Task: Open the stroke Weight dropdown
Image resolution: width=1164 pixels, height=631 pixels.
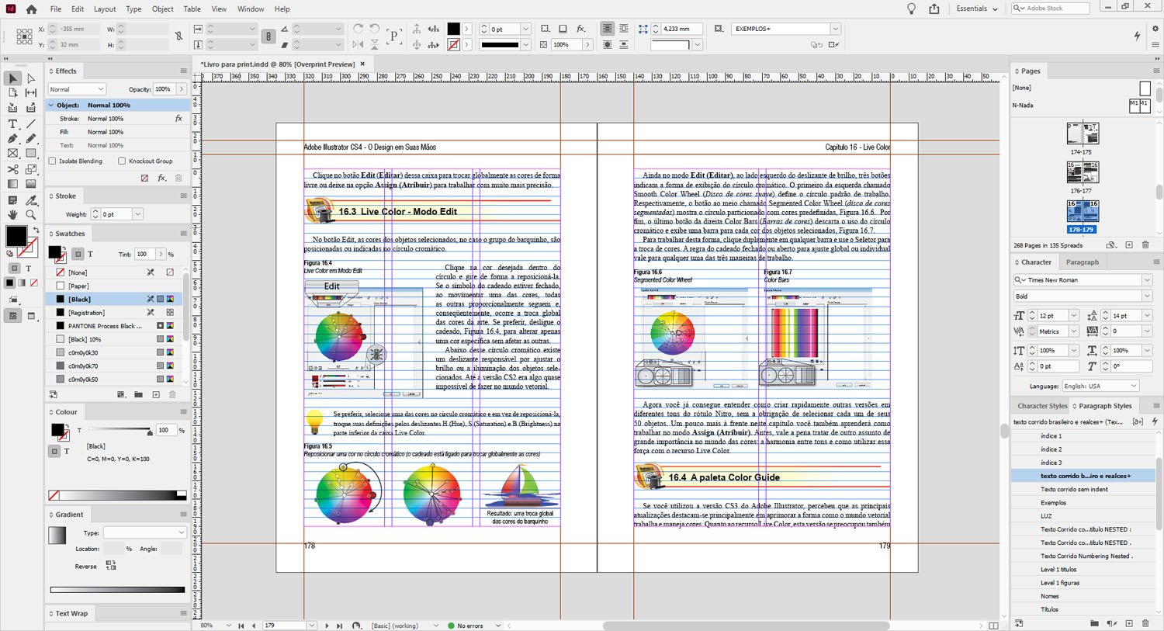Action: point(137,214)
